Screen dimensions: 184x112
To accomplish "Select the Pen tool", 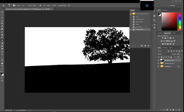I will pos(2,52).
